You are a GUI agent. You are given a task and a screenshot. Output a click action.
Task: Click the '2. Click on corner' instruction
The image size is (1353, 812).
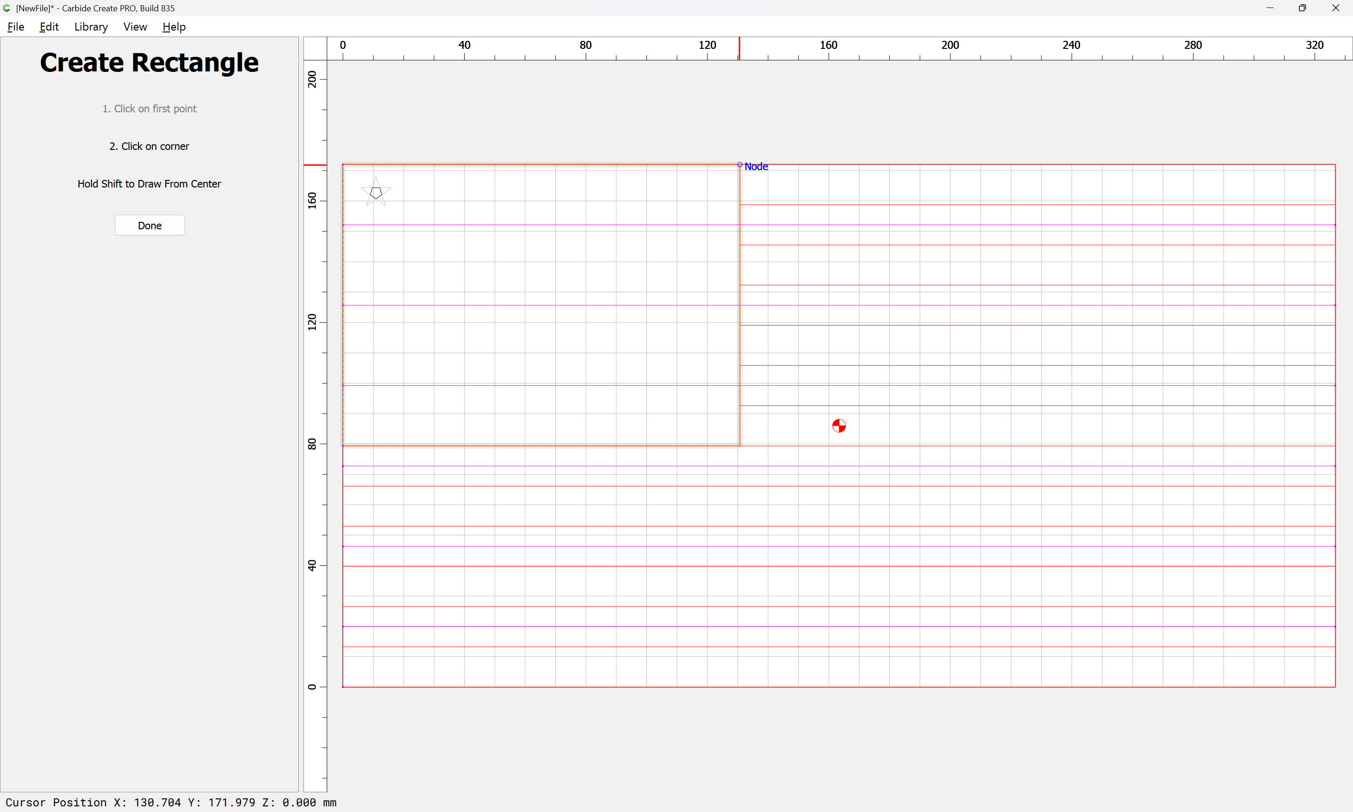(x=149, y=146)
